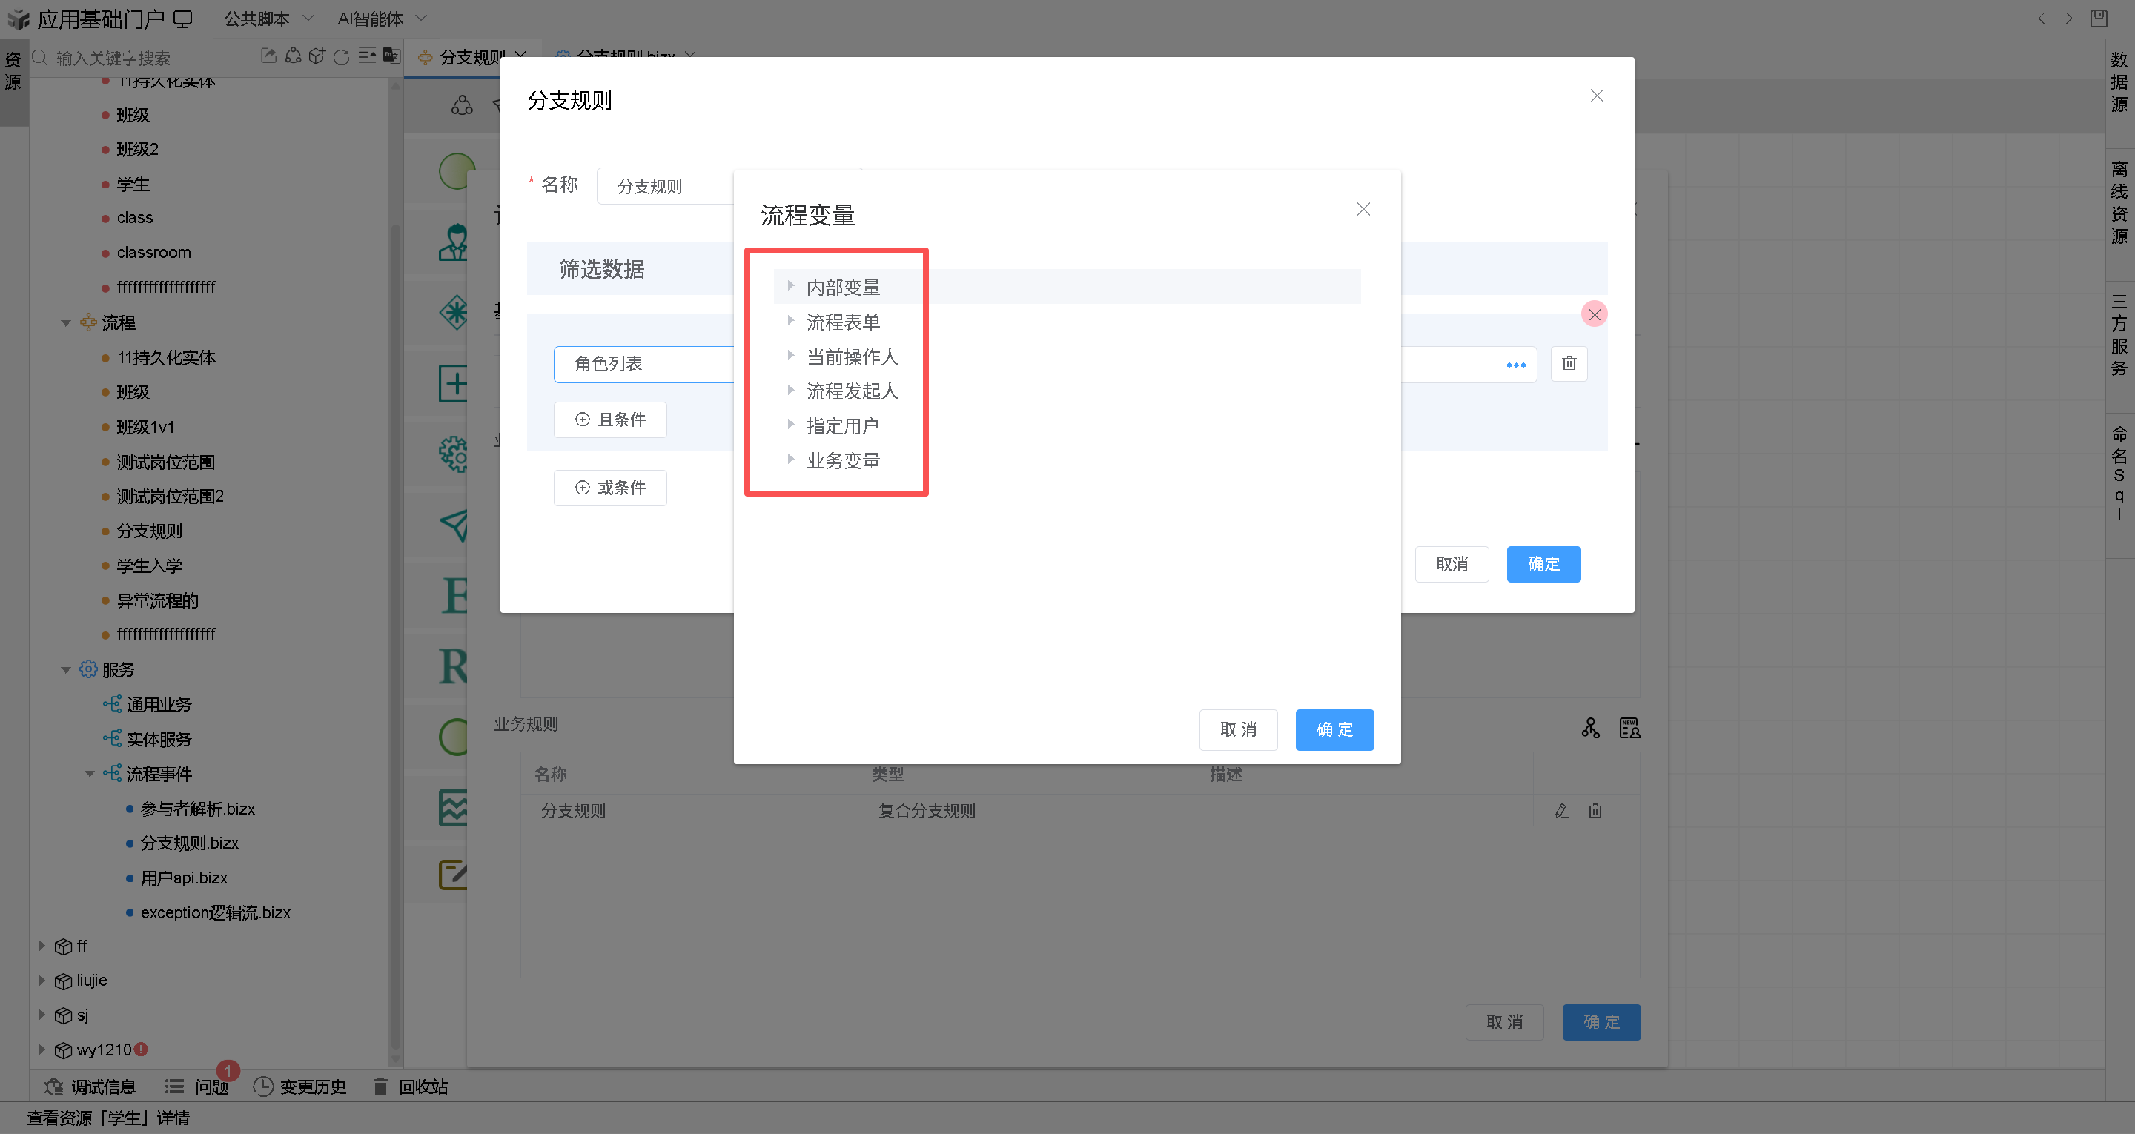Click the refresh icon in the resource toolbar
The width and height of the screenshot is (2135, 1134).
(x=341, y=56)
